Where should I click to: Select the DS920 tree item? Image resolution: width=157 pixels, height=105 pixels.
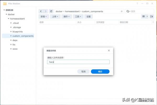(x=9, y=10)
